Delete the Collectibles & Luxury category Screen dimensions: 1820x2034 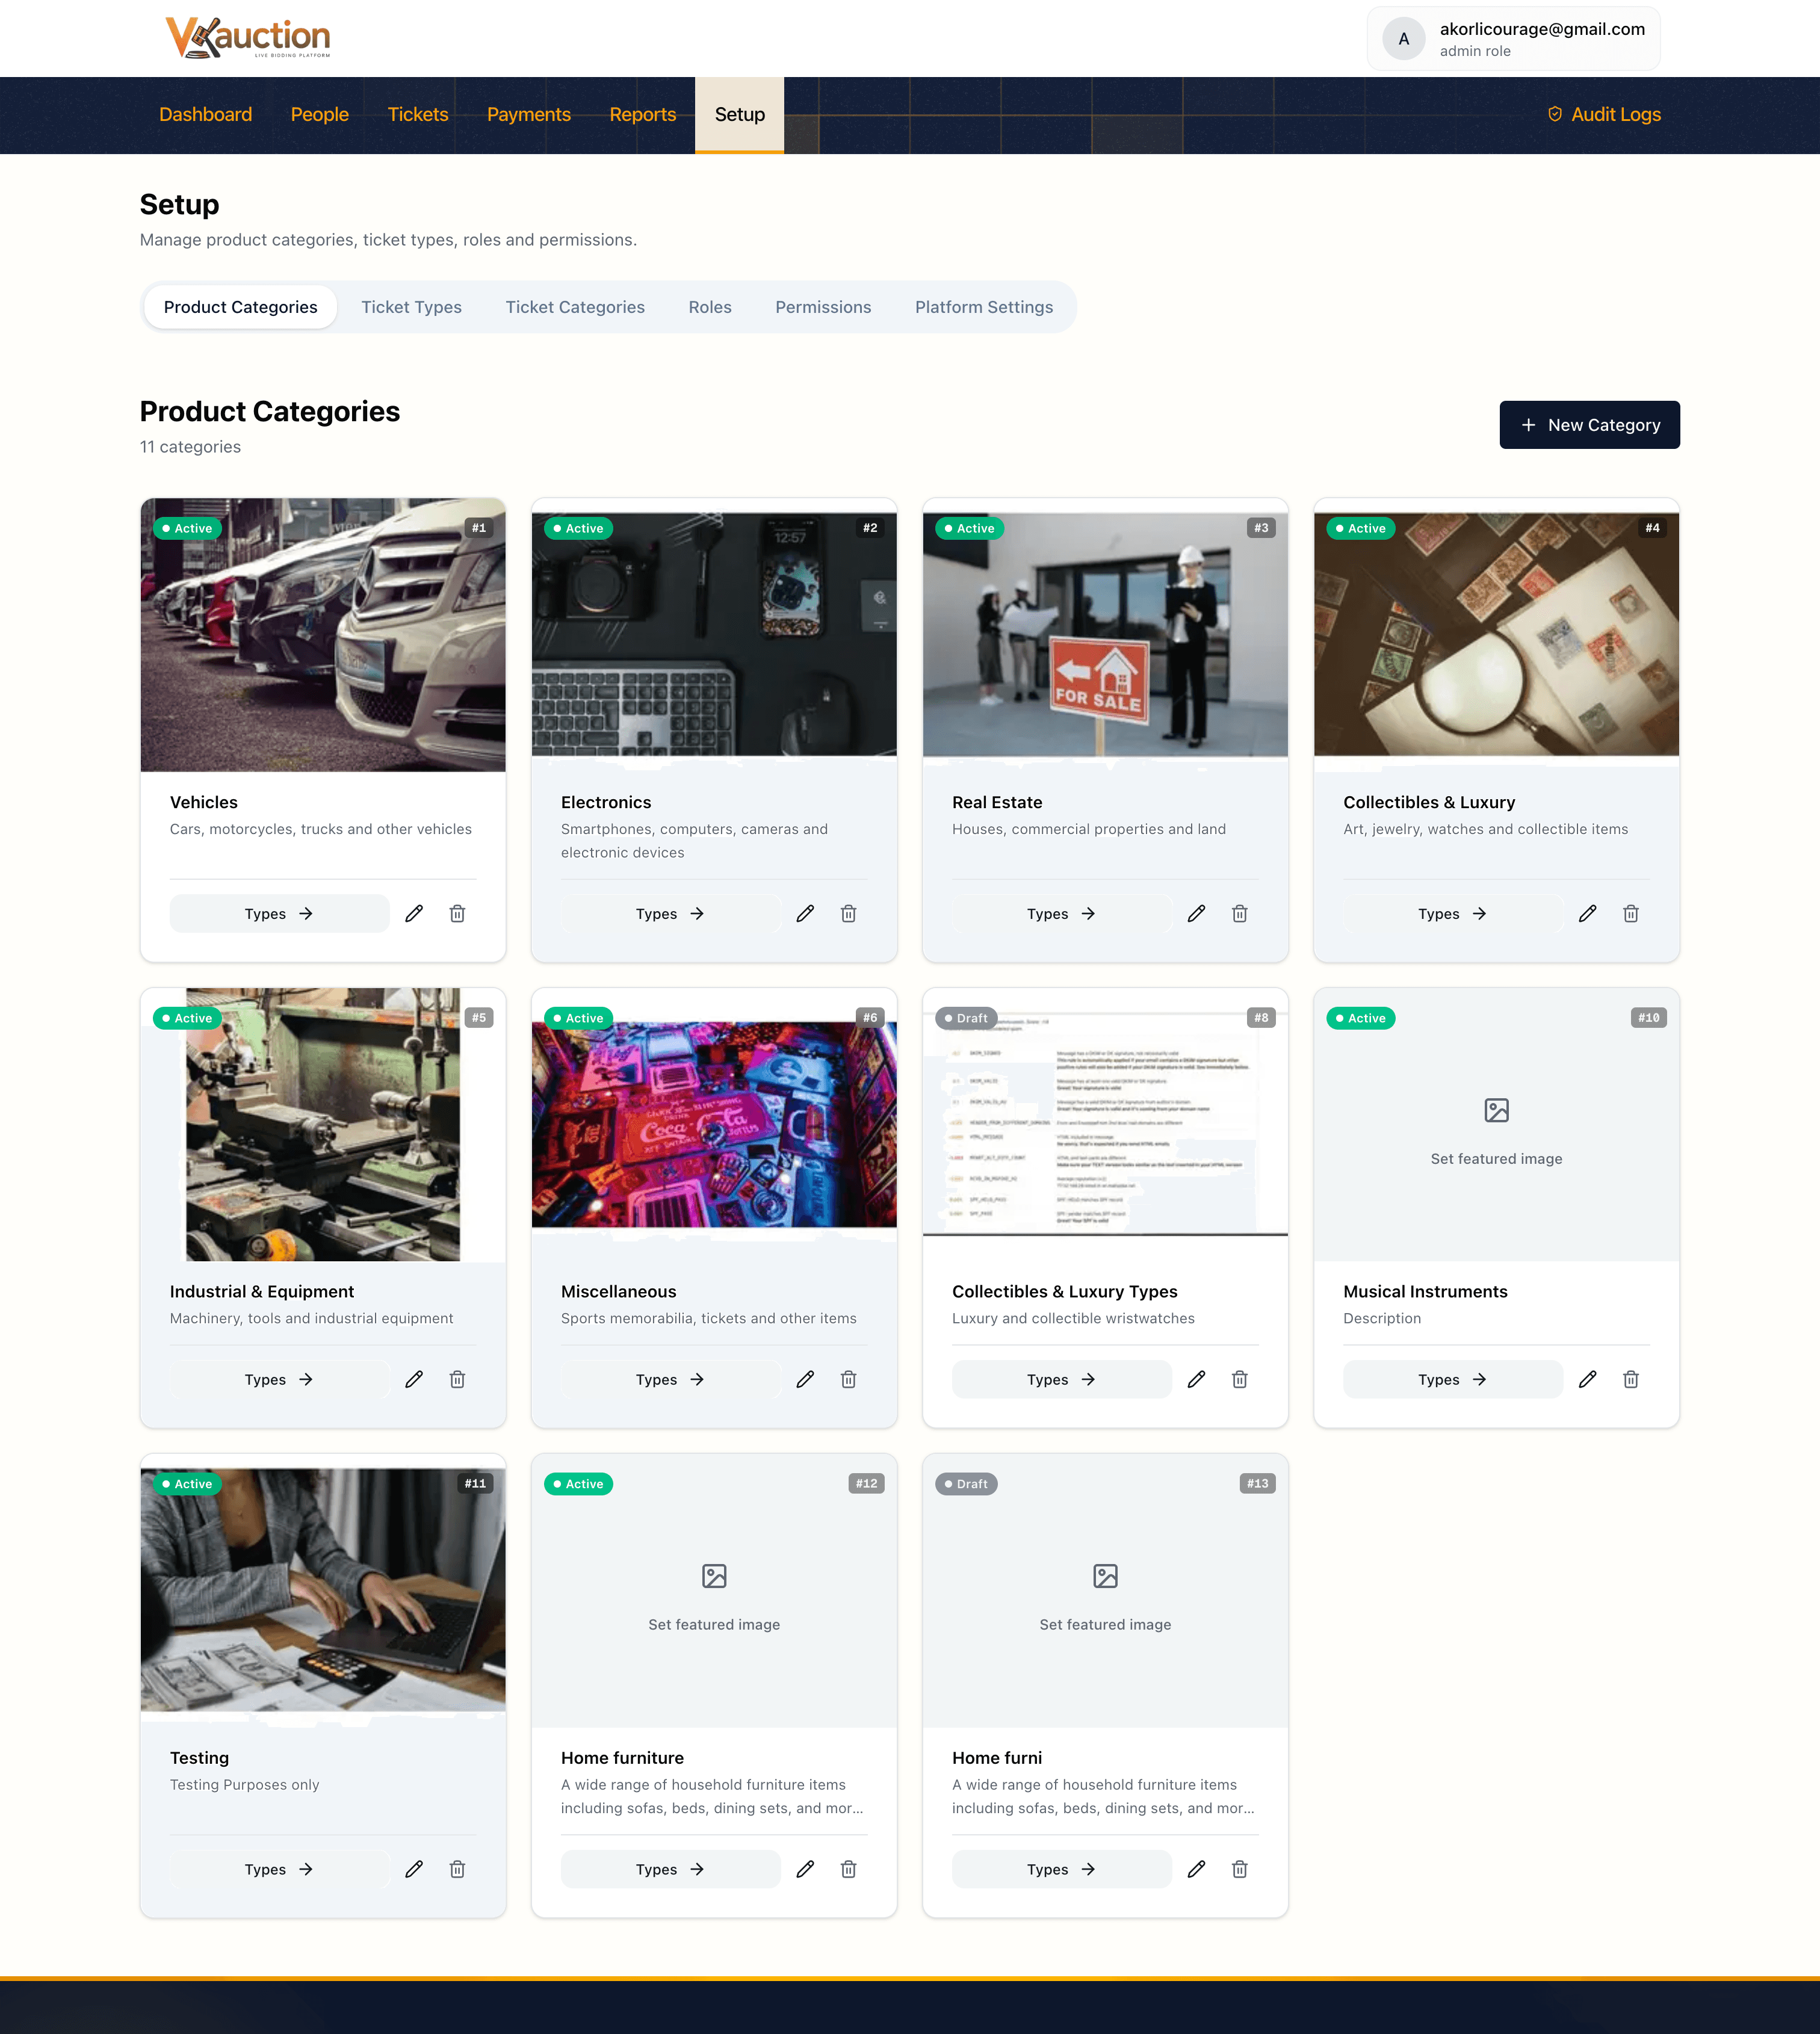pos(1630,913)
